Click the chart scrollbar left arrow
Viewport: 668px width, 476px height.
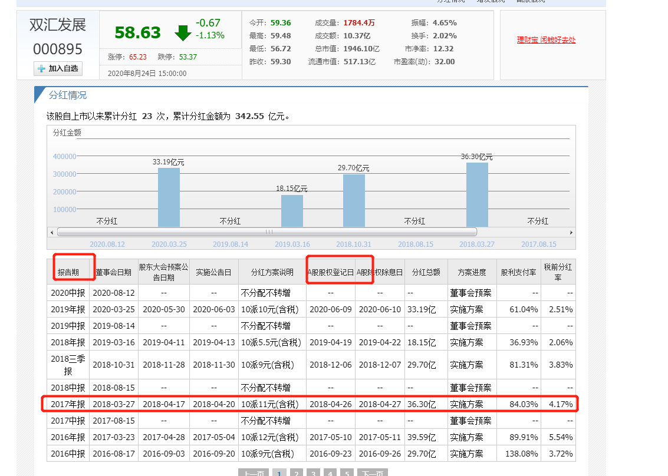(x=52, y=233)
